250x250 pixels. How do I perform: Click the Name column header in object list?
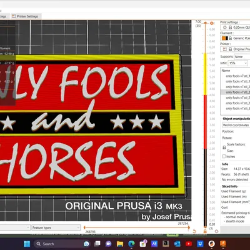(226, 71)
